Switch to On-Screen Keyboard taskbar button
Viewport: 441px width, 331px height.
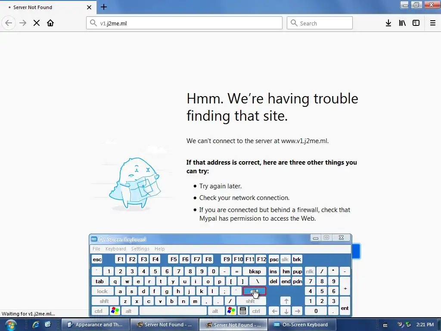coord(302,325)
